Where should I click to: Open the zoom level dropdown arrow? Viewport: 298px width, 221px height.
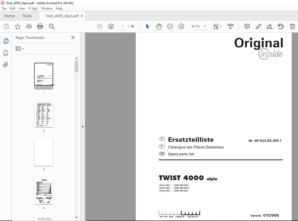click(x=205, y=26)
